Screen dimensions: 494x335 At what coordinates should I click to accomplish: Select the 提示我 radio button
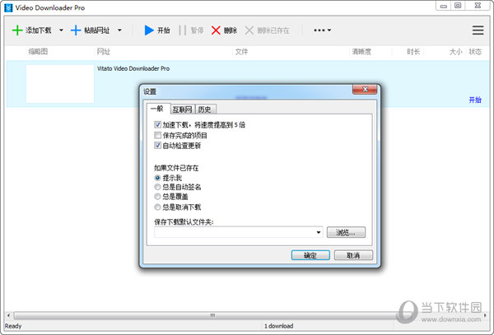tap(157, 178)
